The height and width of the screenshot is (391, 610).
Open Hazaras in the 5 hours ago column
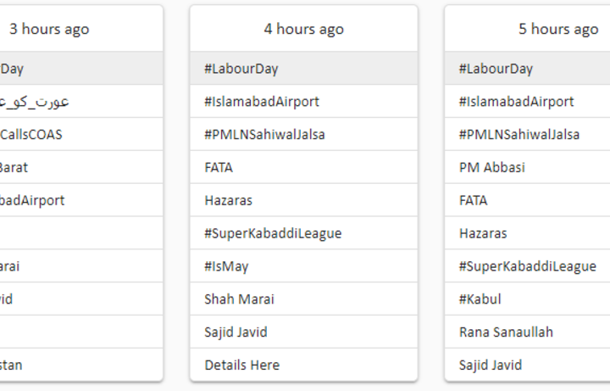[x=528, y=233]
